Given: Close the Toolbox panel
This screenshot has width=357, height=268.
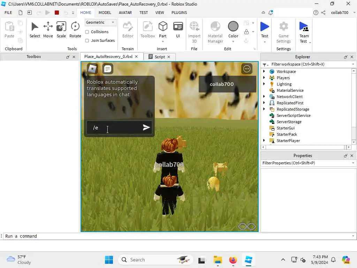Looking at the screenshot, I should pyautogui.click(x=74, y=57).
